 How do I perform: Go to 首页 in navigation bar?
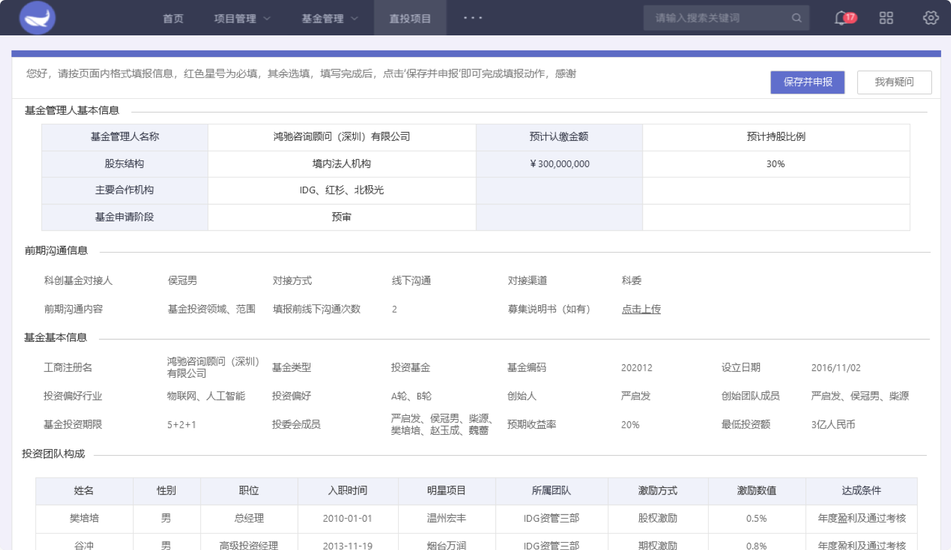[x=173, y=18]
